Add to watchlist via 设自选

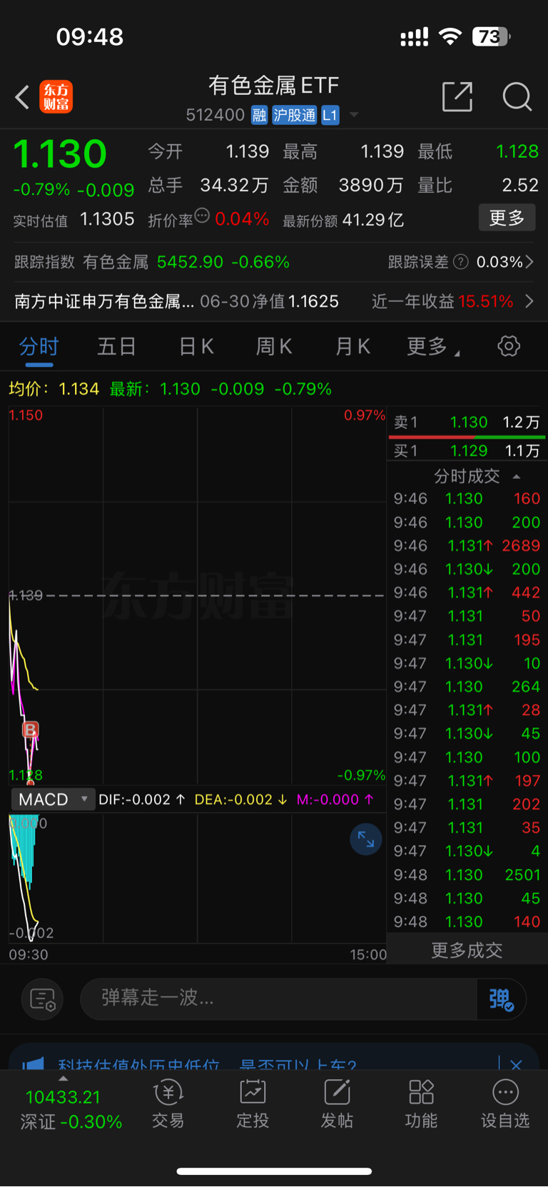point(505,1104)
